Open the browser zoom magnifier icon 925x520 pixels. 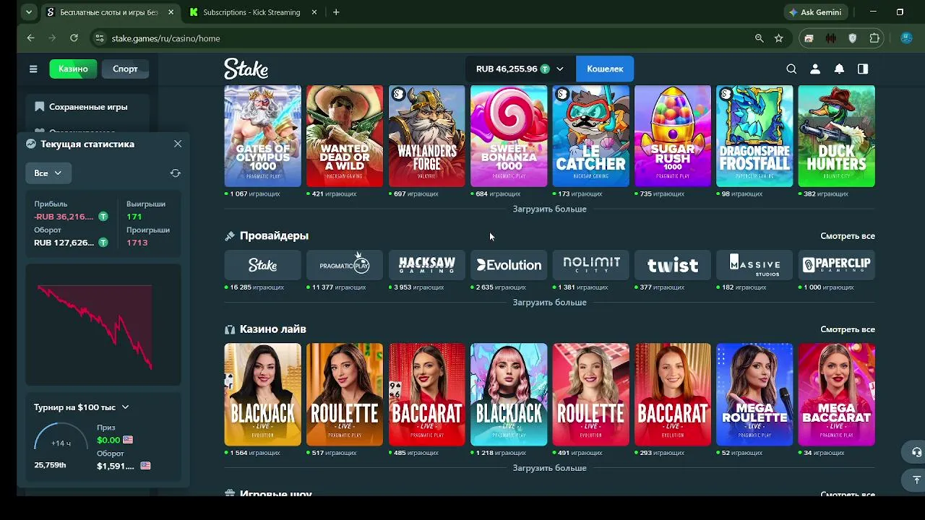[x=759, y=38]
